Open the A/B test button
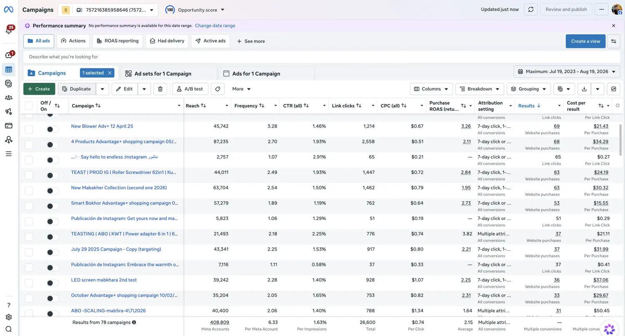The height and width of the screenshot is (336, 625). [190, 89]
